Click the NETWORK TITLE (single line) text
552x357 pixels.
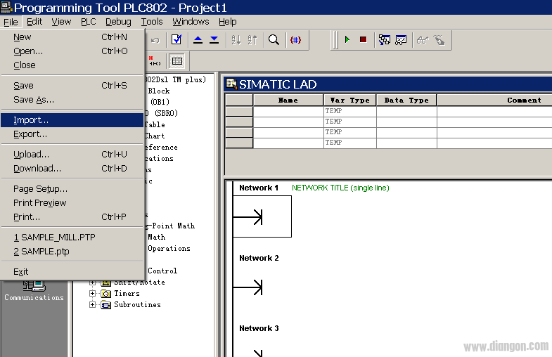[340, 188]
